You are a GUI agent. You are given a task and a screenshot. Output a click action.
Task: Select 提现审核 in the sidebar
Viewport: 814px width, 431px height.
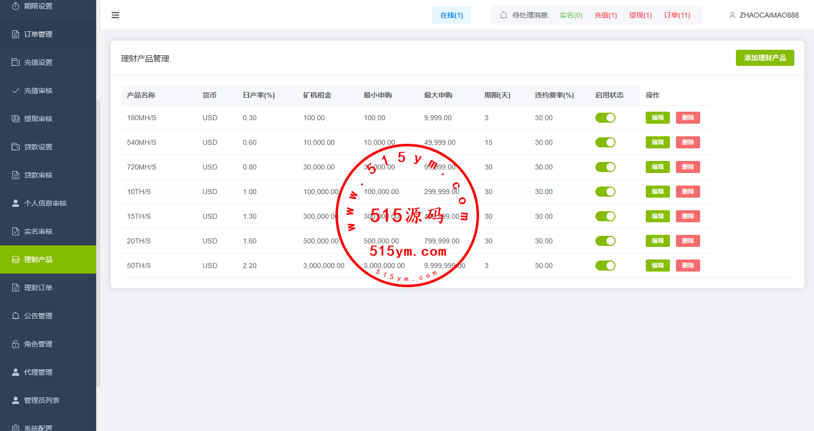[38, 119]
